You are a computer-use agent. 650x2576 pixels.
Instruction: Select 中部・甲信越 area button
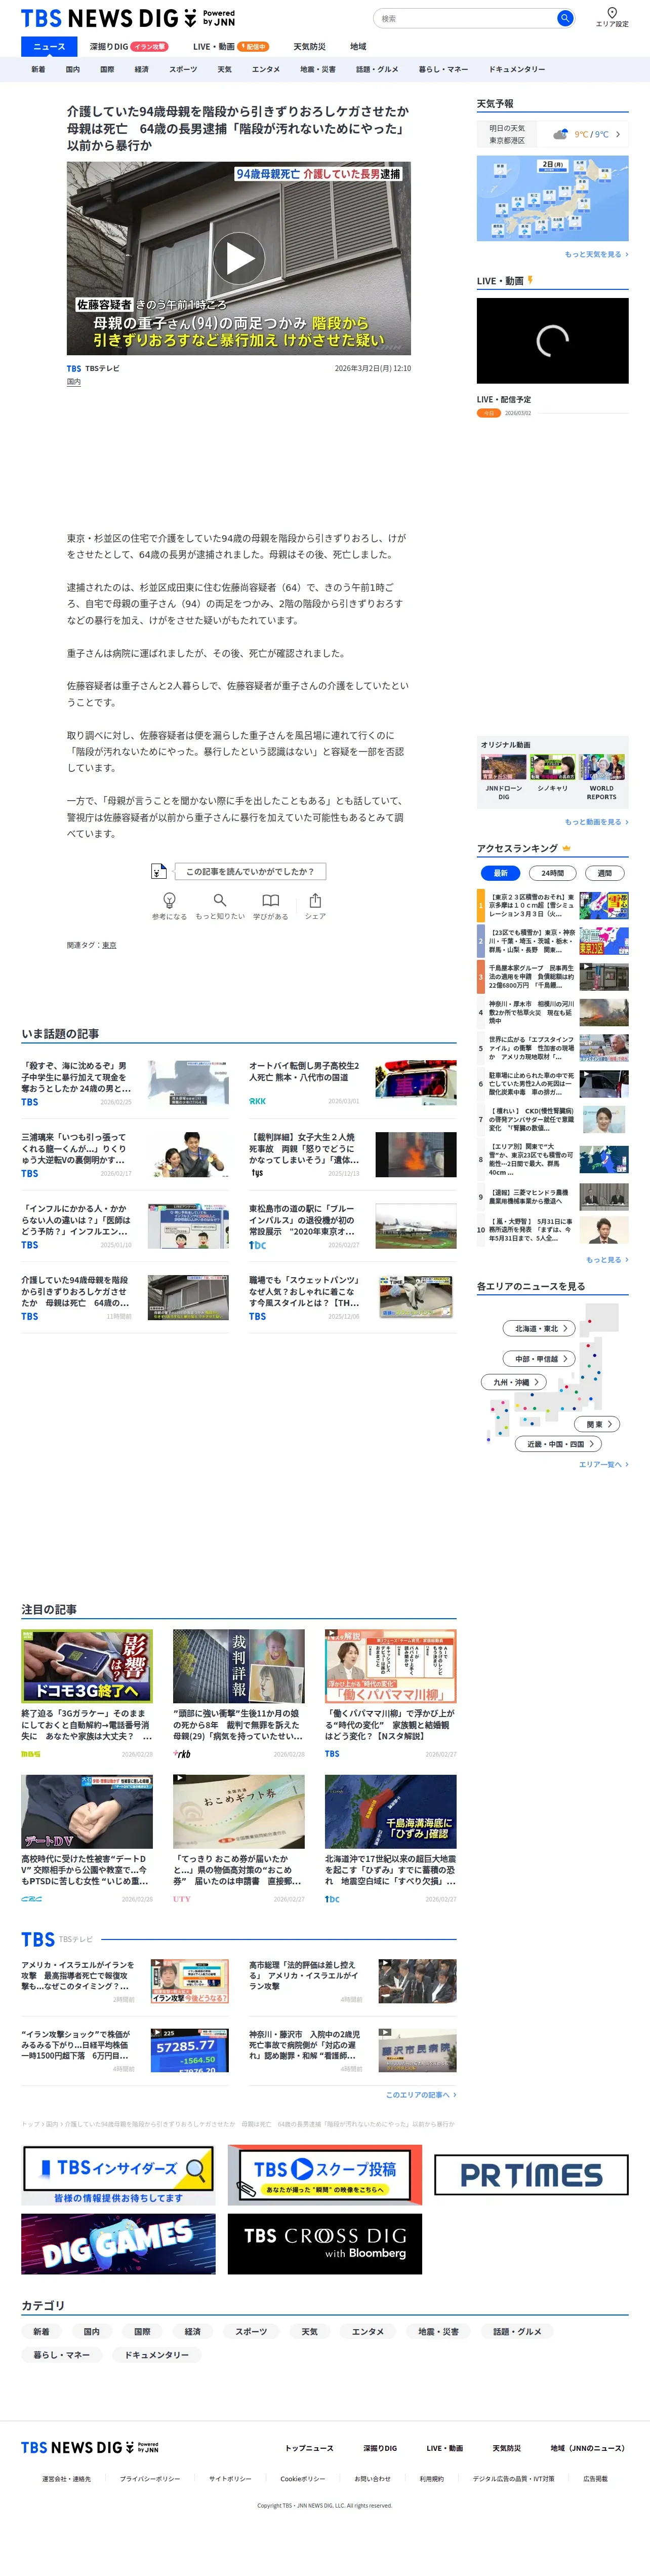click(539, 1359)
